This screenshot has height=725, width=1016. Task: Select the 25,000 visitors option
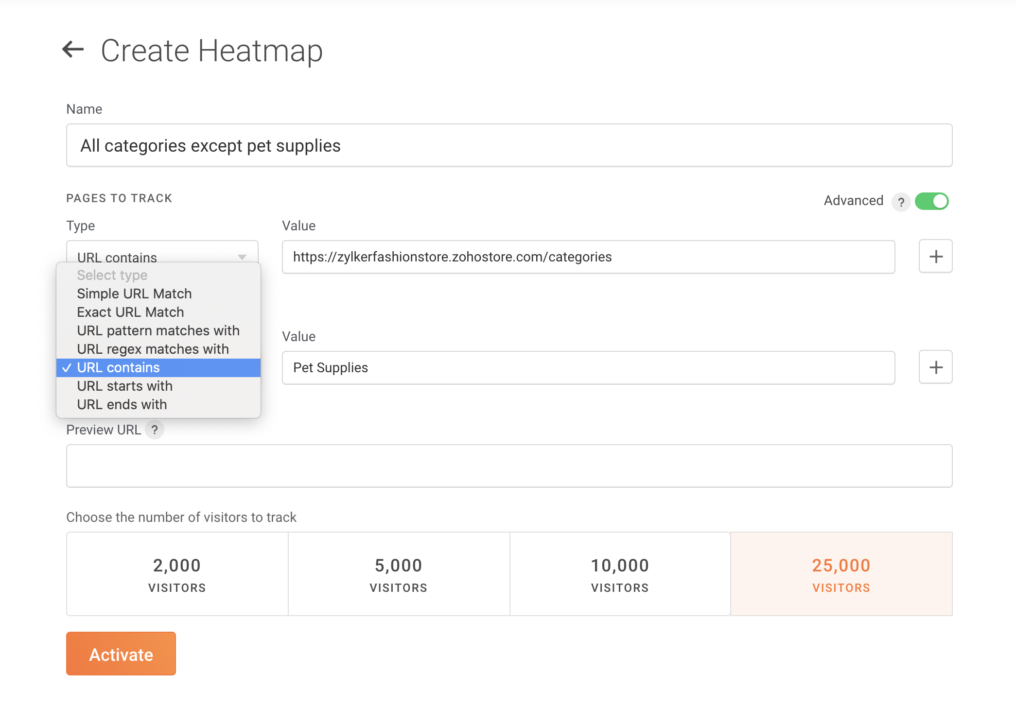[841, 574]
